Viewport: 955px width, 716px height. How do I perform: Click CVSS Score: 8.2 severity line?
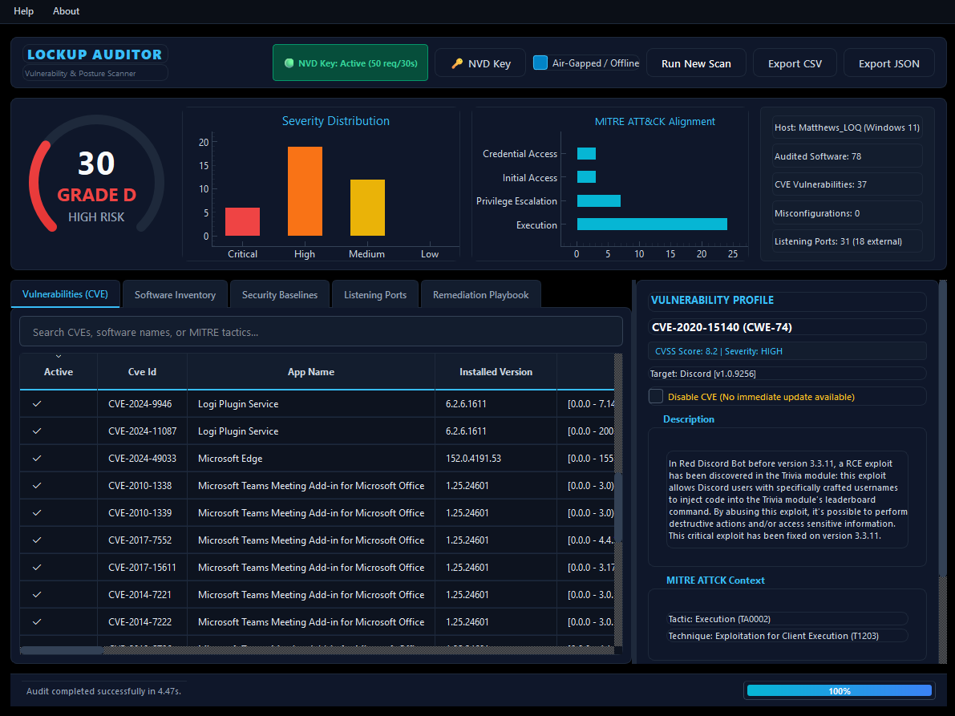click(787, 350)
